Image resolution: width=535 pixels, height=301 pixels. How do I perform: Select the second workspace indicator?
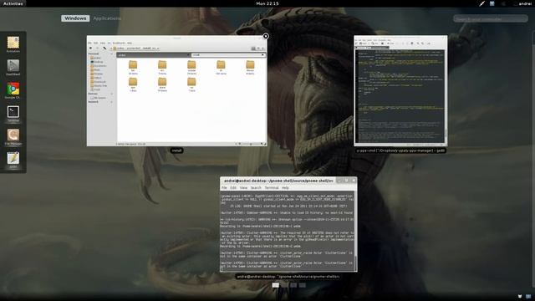(x=284, y=285)
